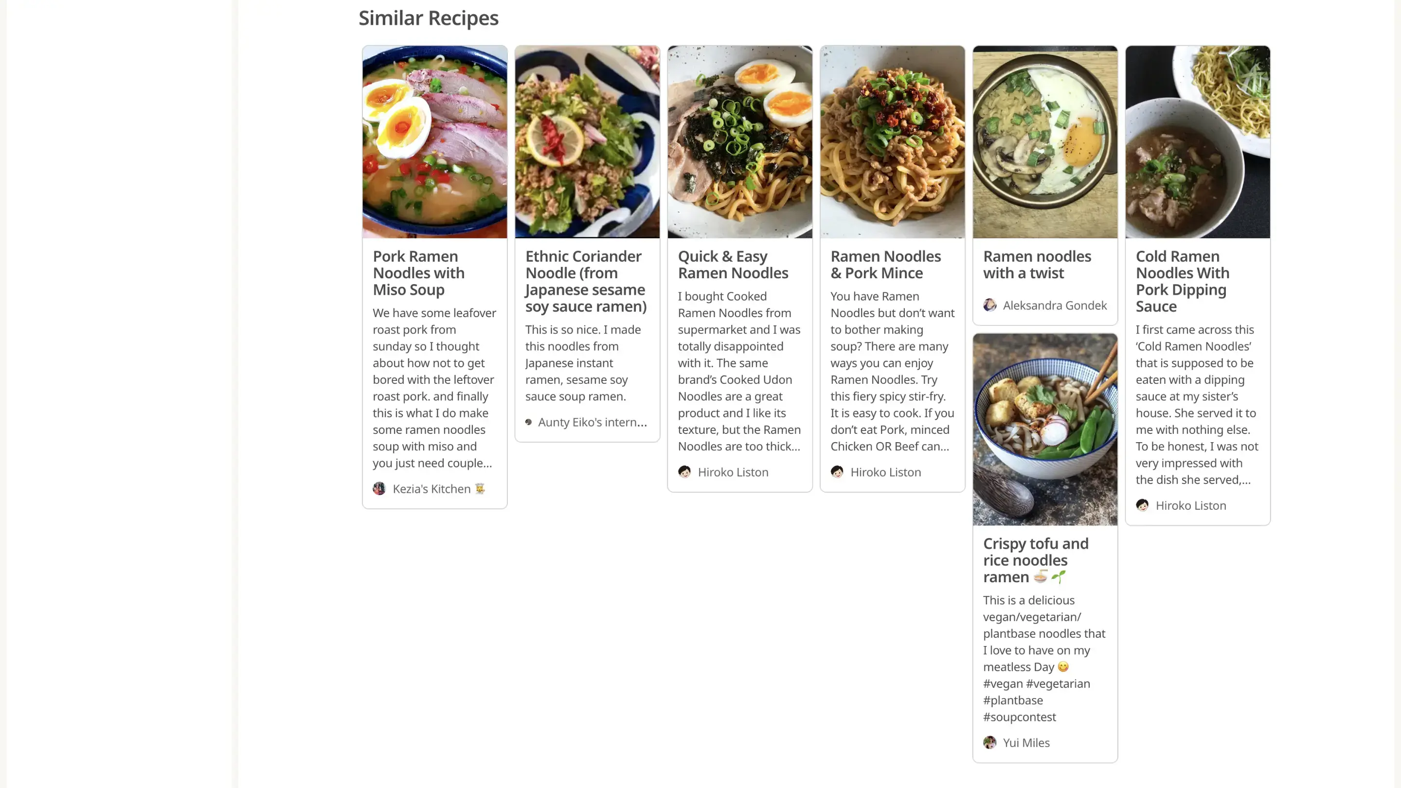Click Hiroko Liston avatar under Quick & Easy Ramen

(x=684, y=471)
